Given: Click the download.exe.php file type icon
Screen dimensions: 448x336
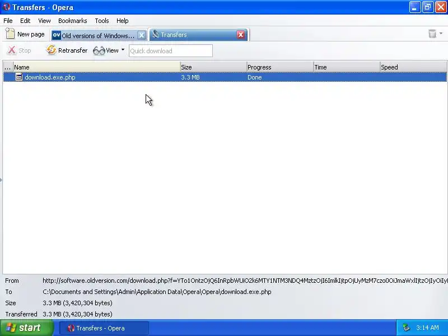Looking at the screenshot, I should tap(19, 77).
